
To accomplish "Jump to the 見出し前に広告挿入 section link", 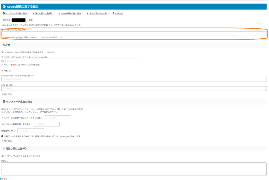I will (x=44, y=13).
